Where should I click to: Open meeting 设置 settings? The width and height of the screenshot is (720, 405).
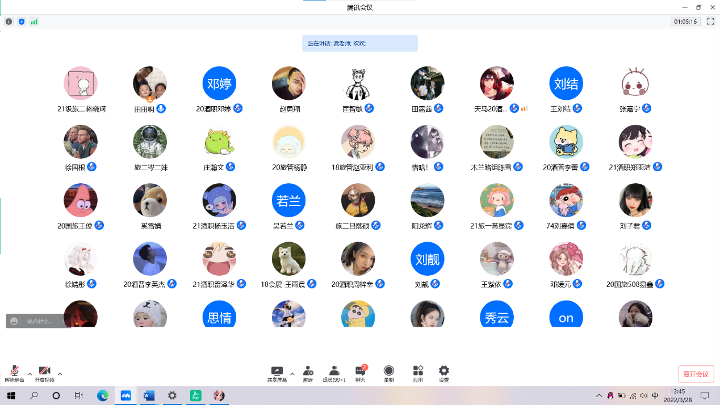tap(444, 373)
